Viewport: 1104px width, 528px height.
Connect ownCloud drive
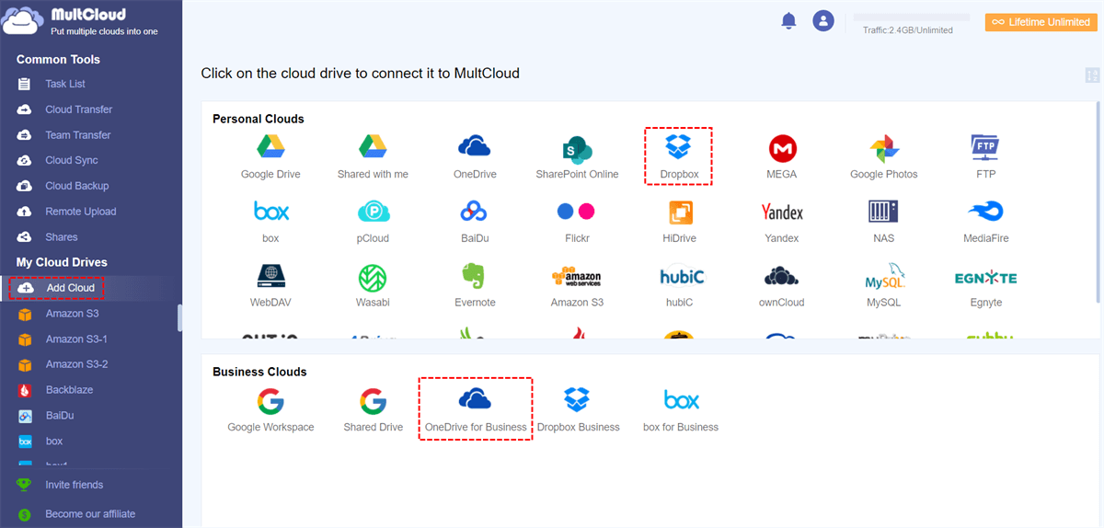tap(782, 286)
